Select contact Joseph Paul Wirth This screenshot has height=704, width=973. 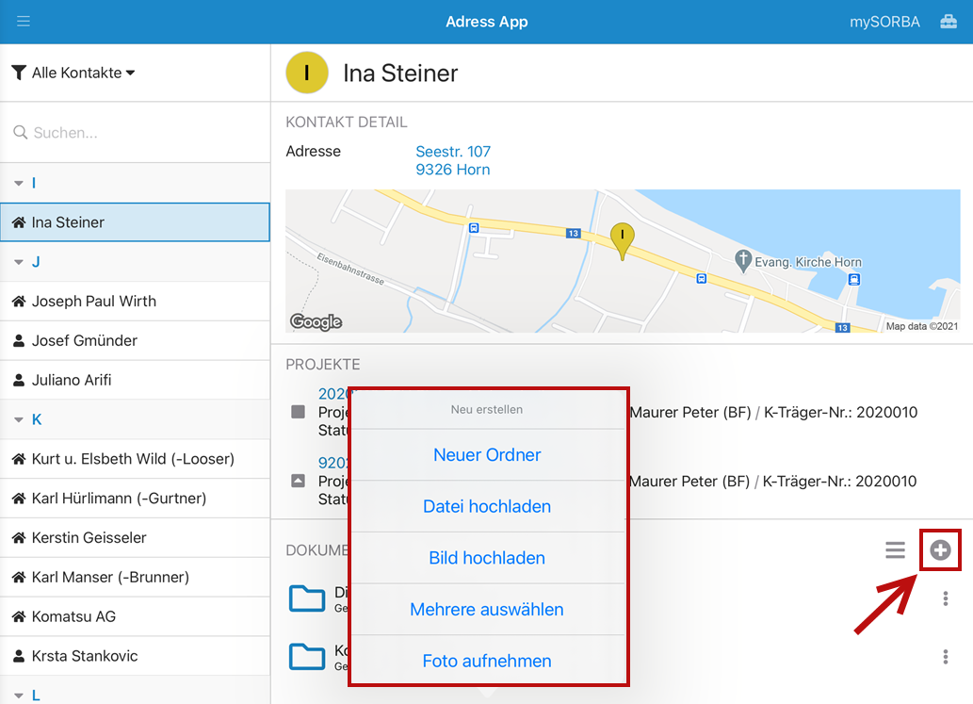136,301
